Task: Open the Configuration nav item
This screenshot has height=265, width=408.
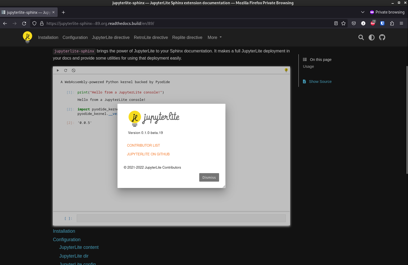Action: coord(75,37)
